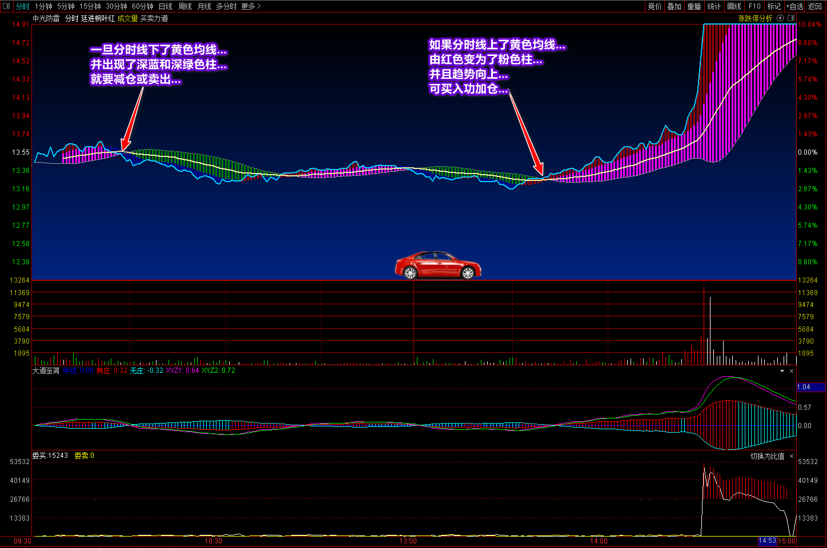Image resolution: width=827 pixels, height=548 pixels.
Task: Open the 大道至简 panel dropdown arrow
Action: pyautogui.click(x=782, y=371)
